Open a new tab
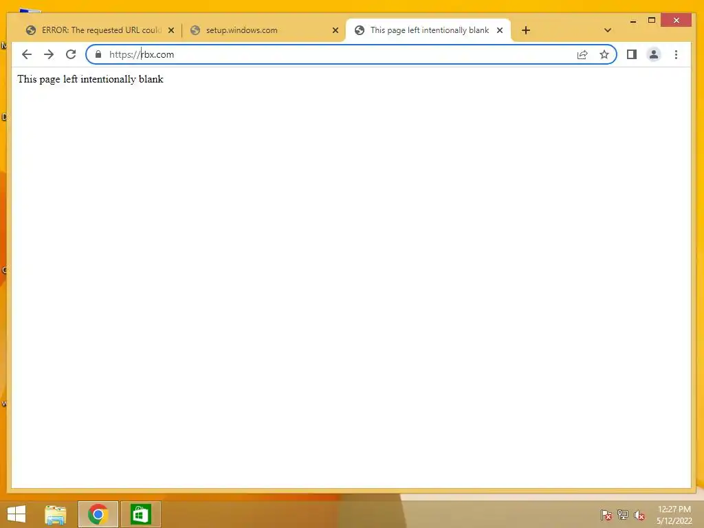Image resolution: width=704 pixels, height=528 pixels. click(526, 30)
